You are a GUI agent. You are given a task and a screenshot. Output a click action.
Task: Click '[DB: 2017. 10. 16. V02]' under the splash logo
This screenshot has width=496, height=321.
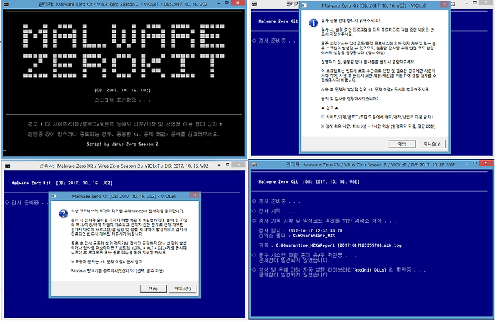[x=123, y=90]
